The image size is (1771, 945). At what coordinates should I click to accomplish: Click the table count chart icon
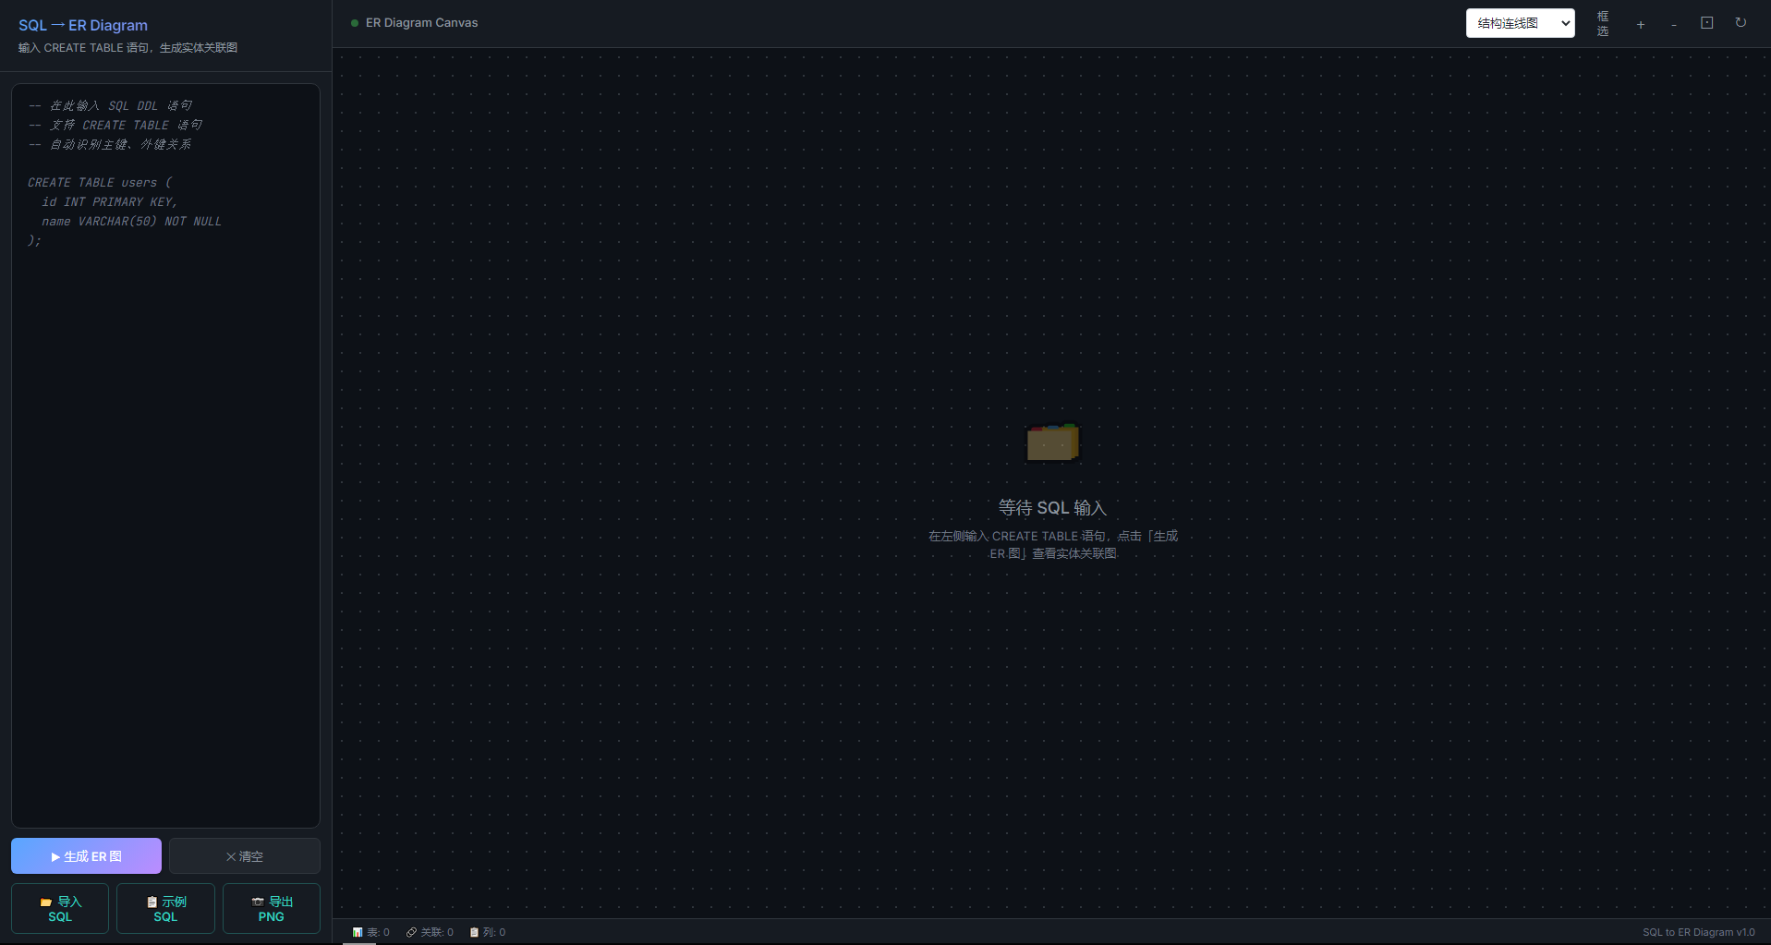point(358,932)
